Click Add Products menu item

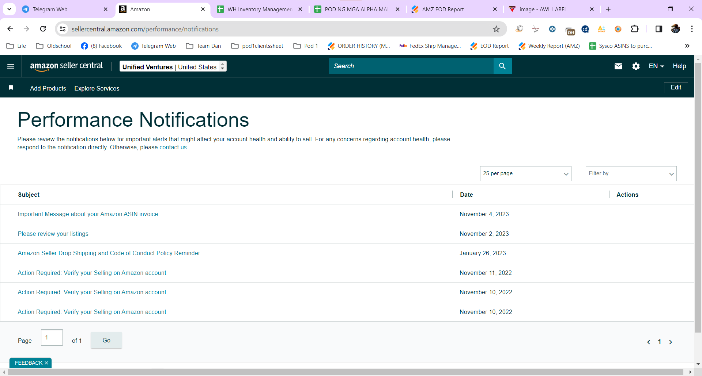48,88
